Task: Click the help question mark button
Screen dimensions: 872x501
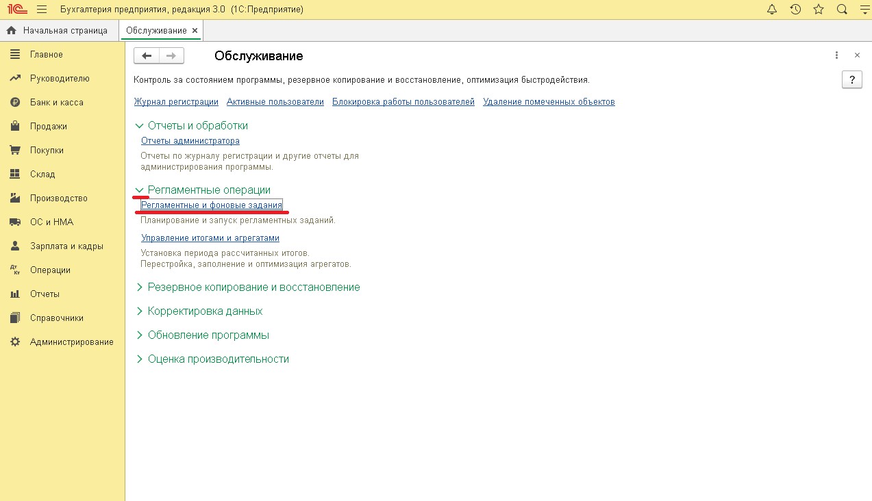Action: (851, 79)
